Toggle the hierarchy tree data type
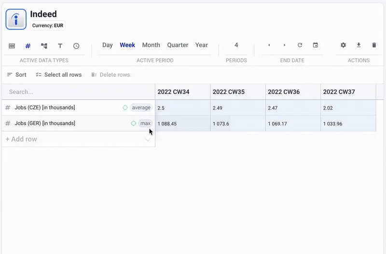The width and height of the screenshot is (386, 254). 44,46
